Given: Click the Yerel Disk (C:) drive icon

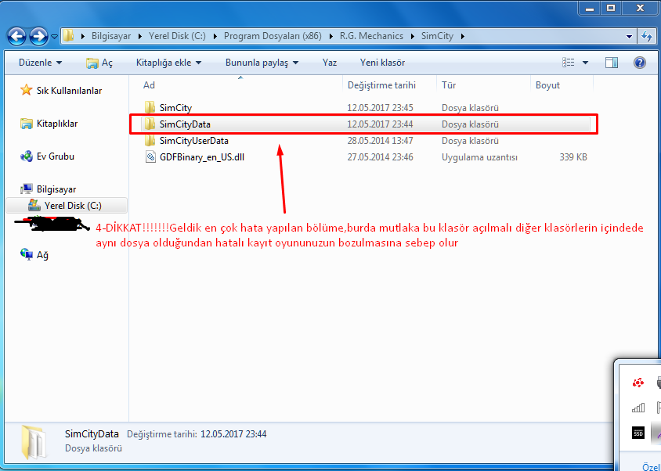Looking at the screenshot, I should tap(34, 205).
